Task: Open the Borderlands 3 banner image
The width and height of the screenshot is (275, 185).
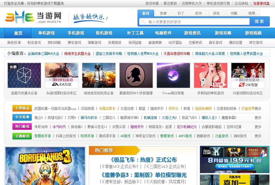Action: tap(45, 166)
